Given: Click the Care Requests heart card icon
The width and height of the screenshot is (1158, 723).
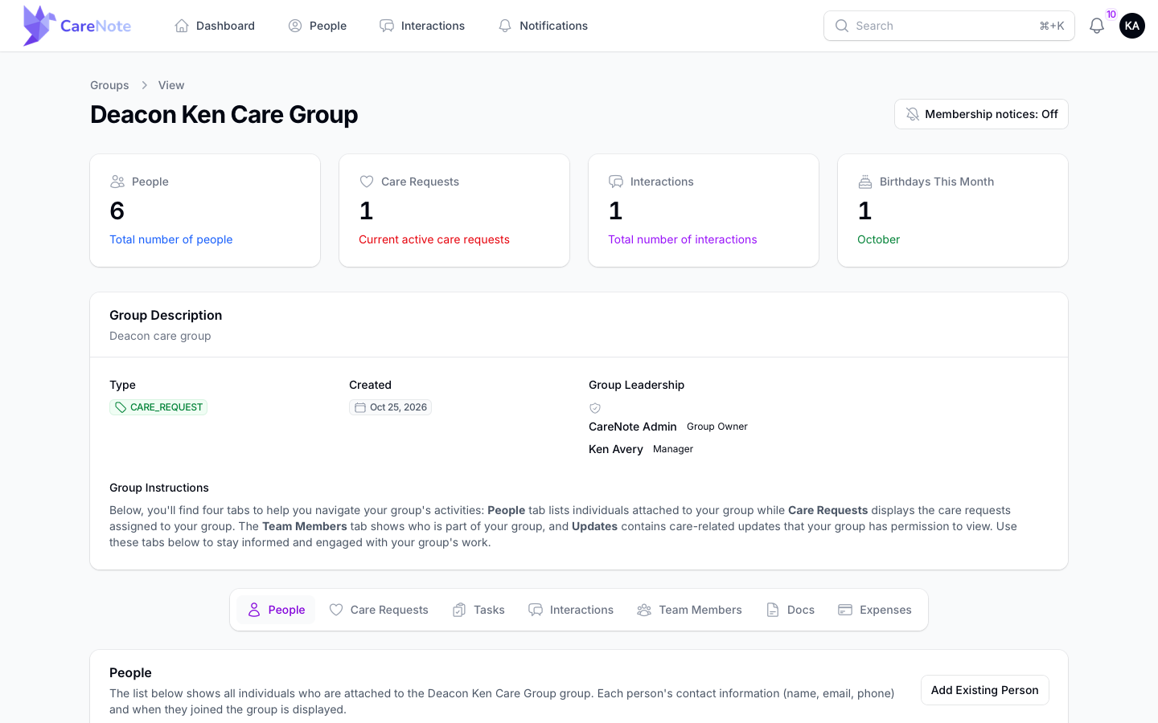Looking at the screenshot, I should (x=367, y=182).
